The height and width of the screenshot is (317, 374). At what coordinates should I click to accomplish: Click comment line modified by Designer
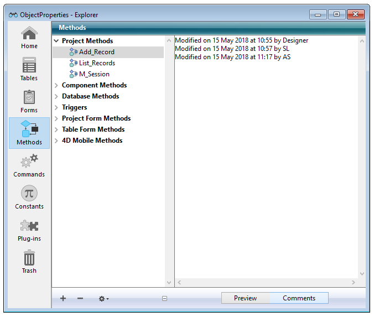(242, 40)
